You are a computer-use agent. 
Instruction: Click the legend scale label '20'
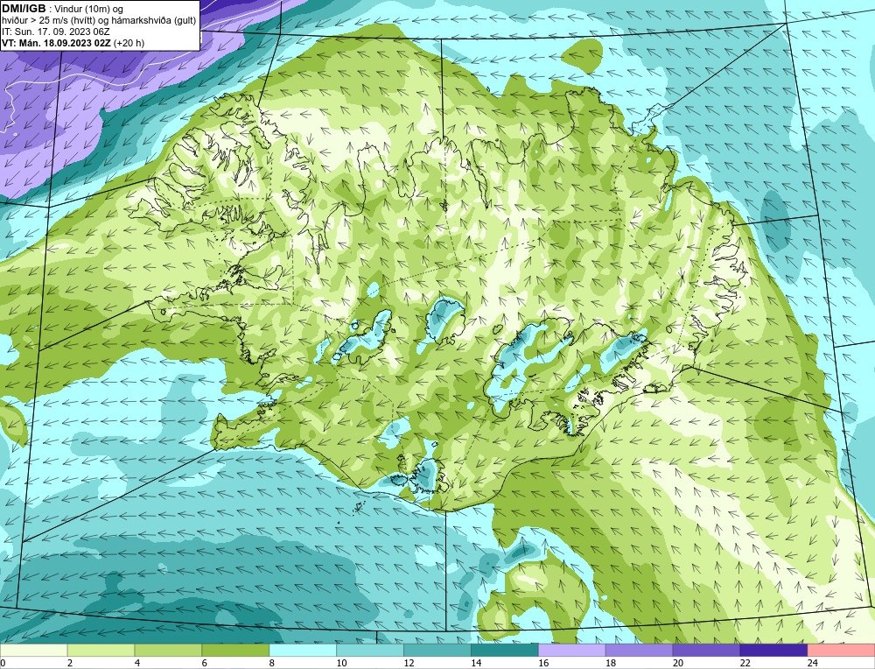pos(678,664)
